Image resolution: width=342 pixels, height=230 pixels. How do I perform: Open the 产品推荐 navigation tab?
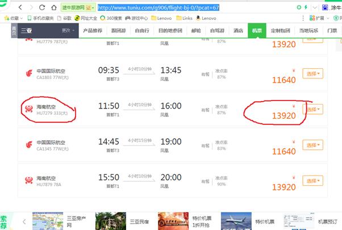click(x=93, y=31)
